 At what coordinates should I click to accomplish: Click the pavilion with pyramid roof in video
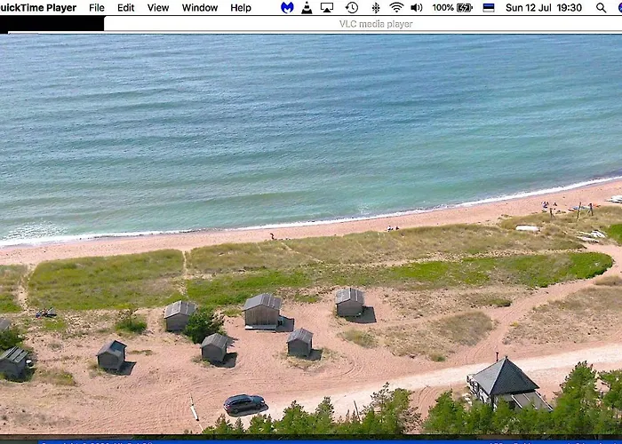[x=504, y=382]
